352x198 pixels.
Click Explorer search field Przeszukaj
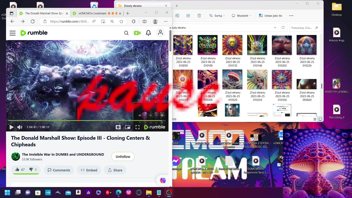coord(305,28)
